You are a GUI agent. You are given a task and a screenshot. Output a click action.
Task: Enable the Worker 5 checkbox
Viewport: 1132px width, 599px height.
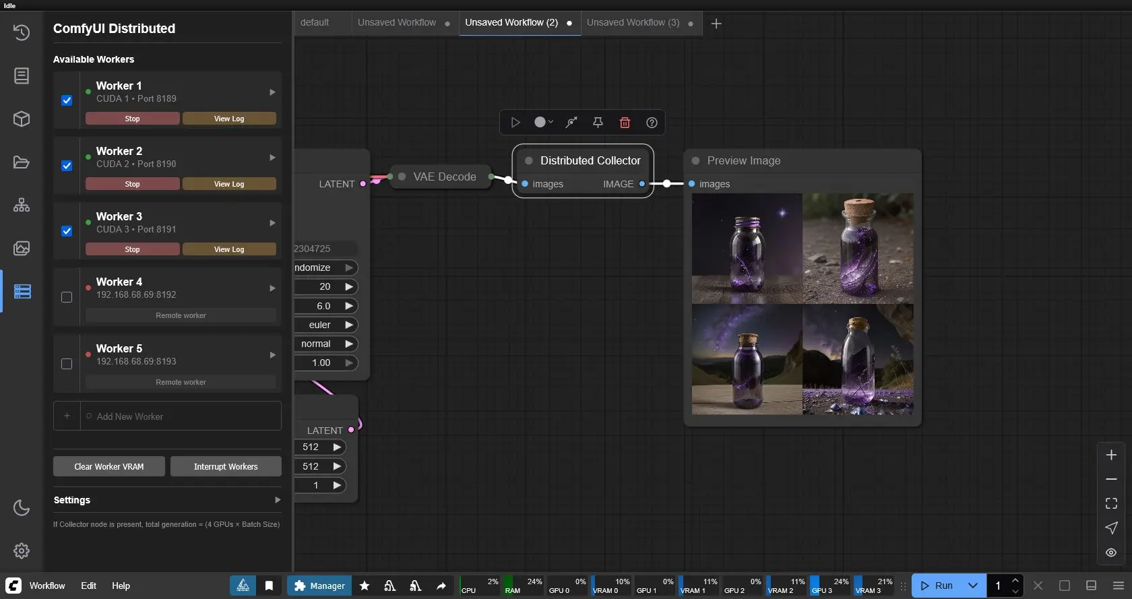click(67, 364)
